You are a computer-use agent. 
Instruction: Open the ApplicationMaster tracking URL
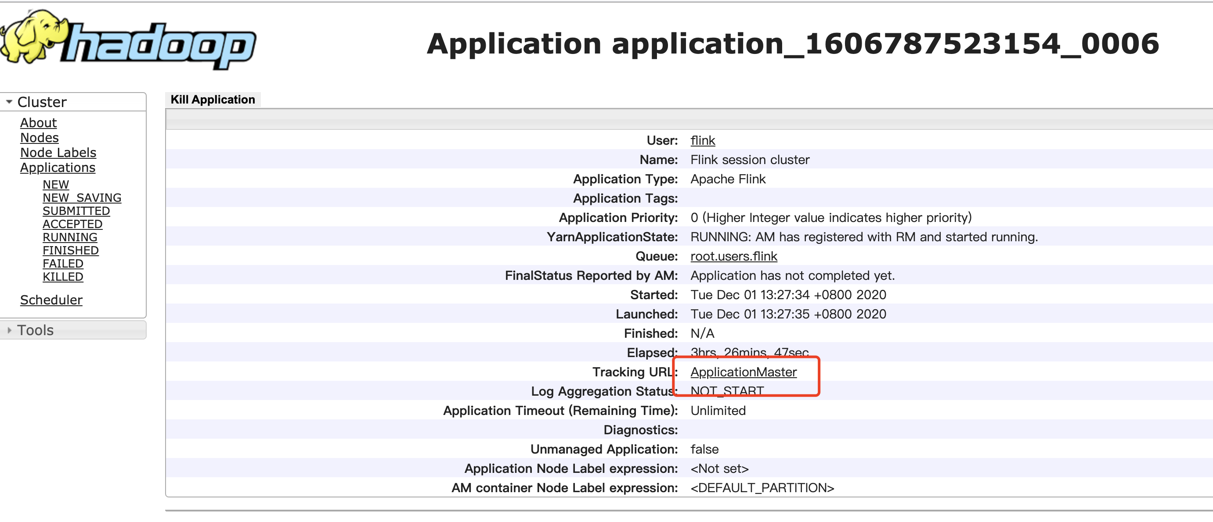coord(743,372)
